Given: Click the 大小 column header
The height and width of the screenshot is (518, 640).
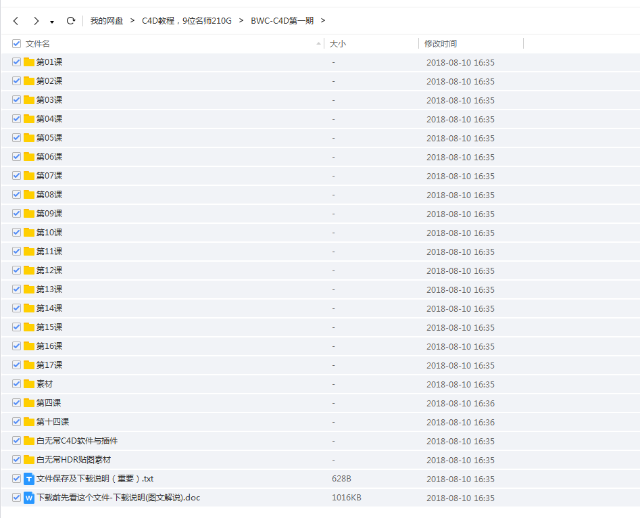Looking at the screenshot, I should [334, 43].
